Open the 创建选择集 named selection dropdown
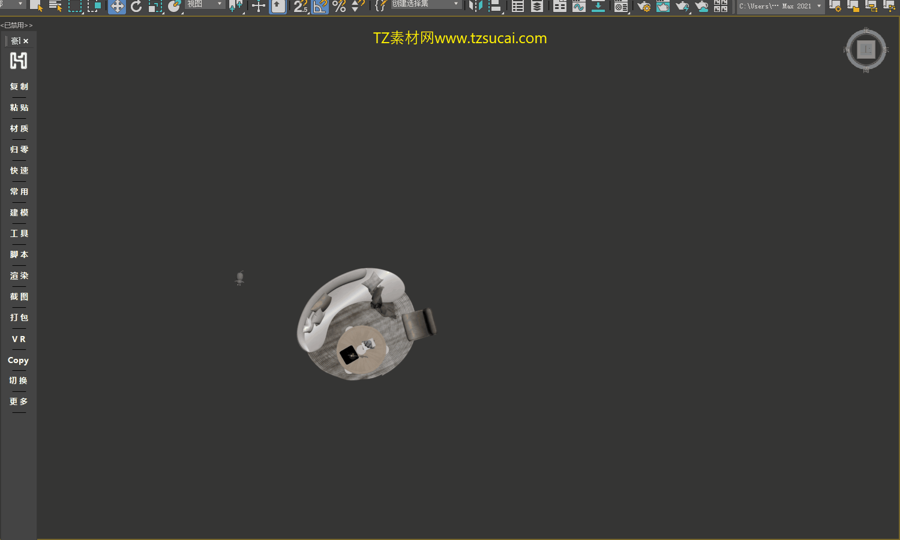The height and width of the screenshot is (540, 900). (426, 4)
